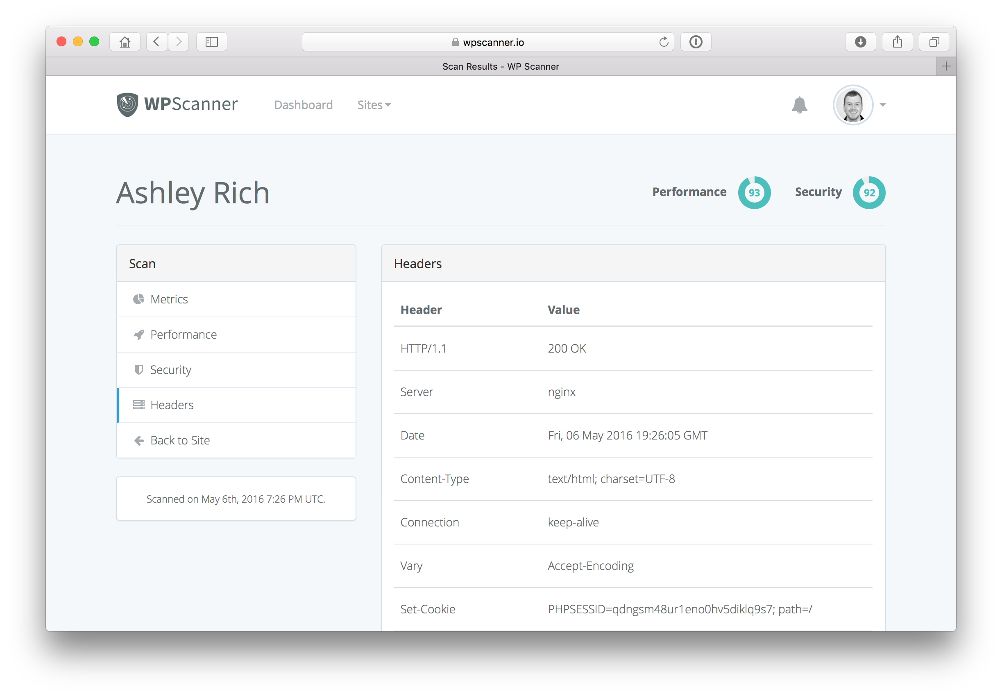Click the Scan panel title
This screenshot has height=697, width=1002.
(142, 264)
